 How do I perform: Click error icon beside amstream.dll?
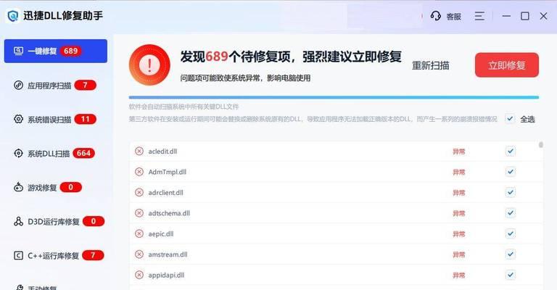point(139,254)
